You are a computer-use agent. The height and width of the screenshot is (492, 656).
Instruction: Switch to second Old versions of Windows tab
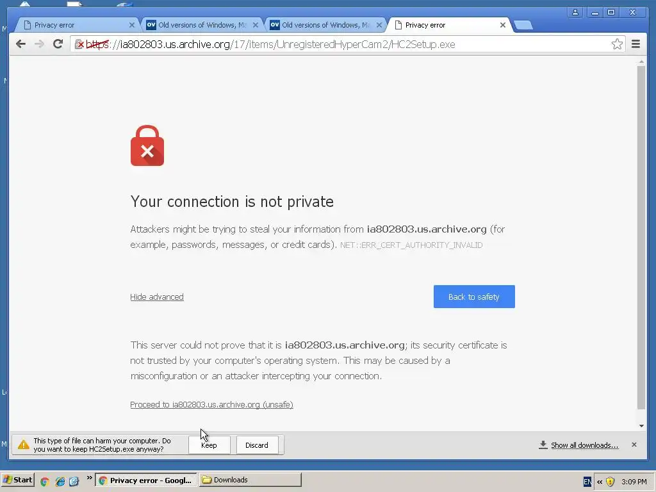(325, 25)
